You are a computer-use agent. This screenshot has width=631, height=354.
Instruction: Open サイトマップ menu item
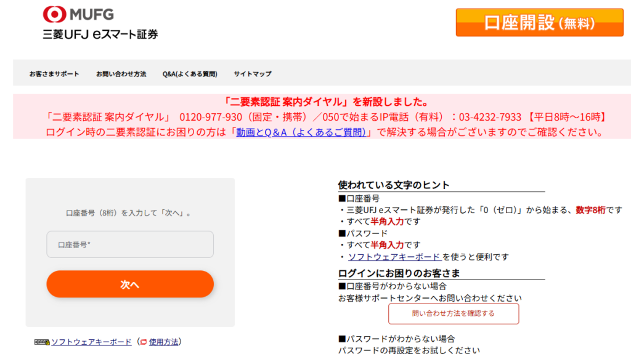253,74
